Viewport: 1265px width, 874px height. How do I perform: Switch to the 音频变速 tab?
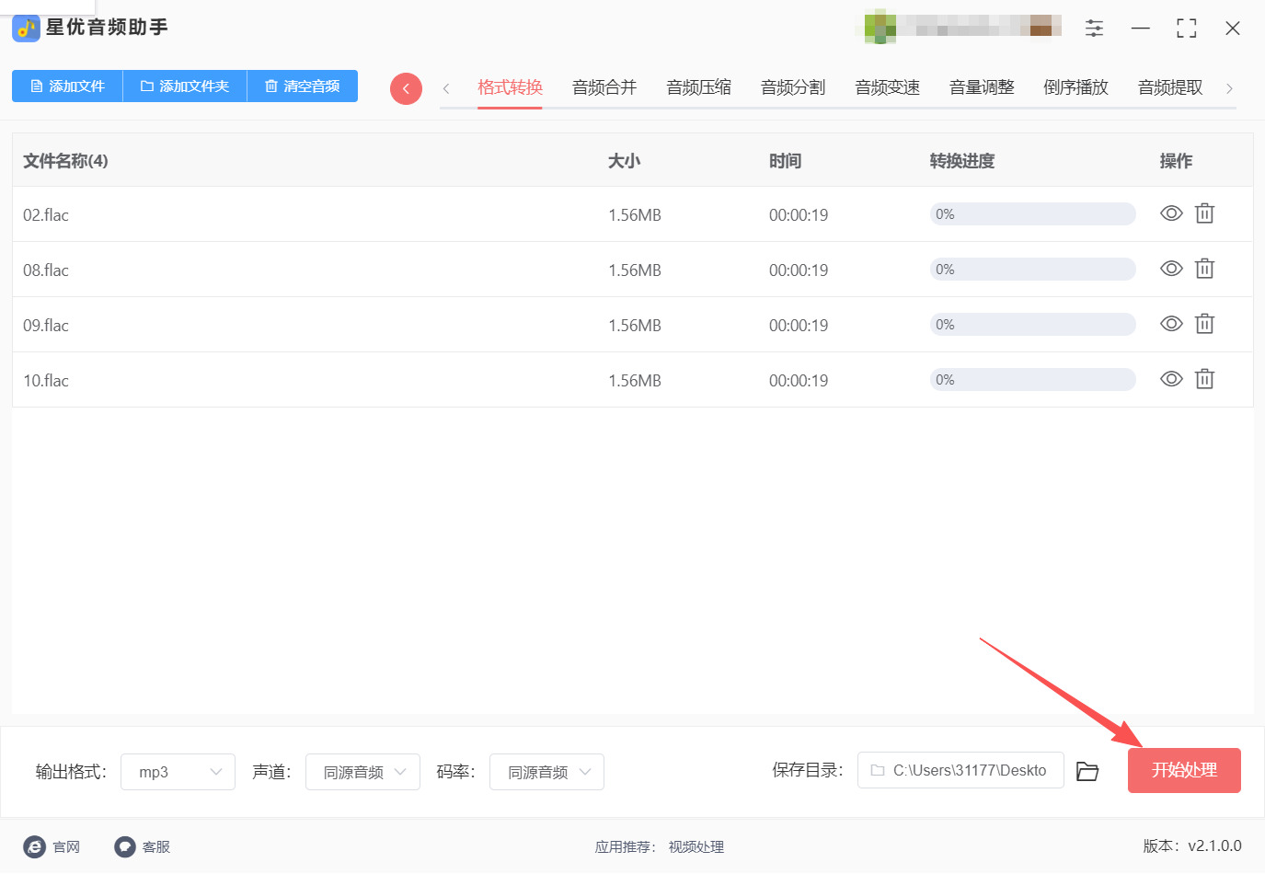(x=887, y=87)
